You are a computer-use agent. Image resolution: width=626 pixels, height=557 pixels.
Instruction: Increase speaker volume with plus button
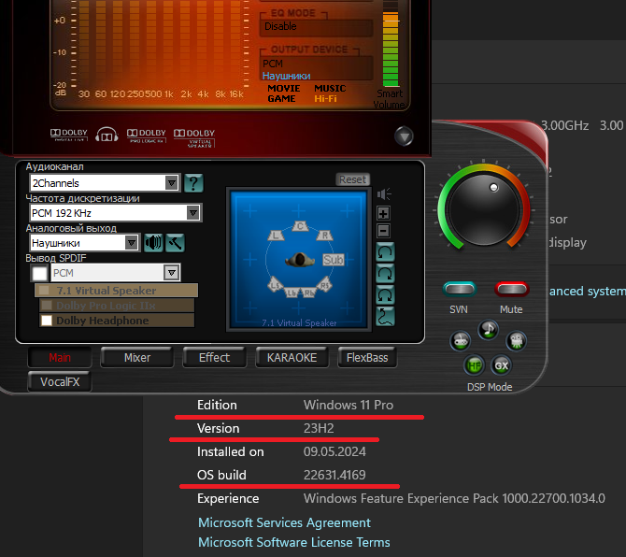click(x=384, y=213)
